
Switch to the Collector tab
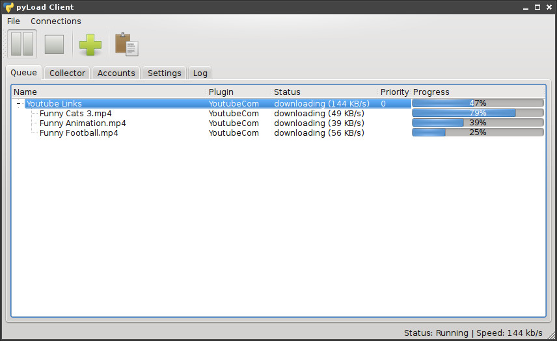pos(67,73)
